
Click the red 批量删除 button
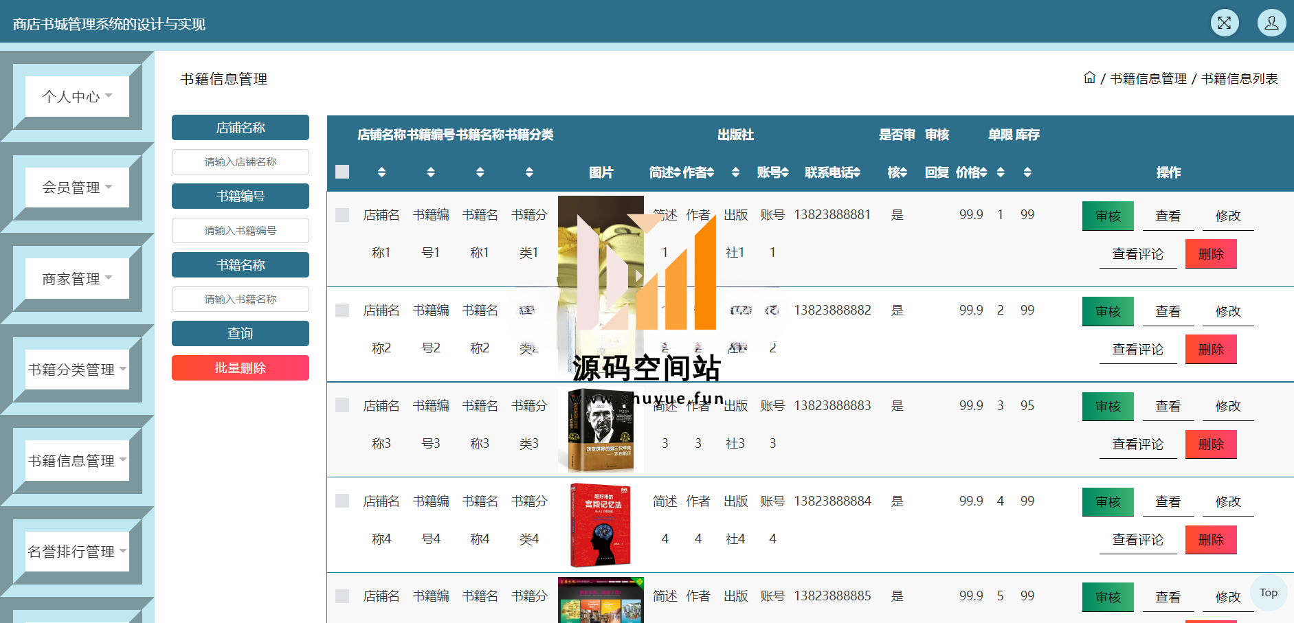pos(241,367)
